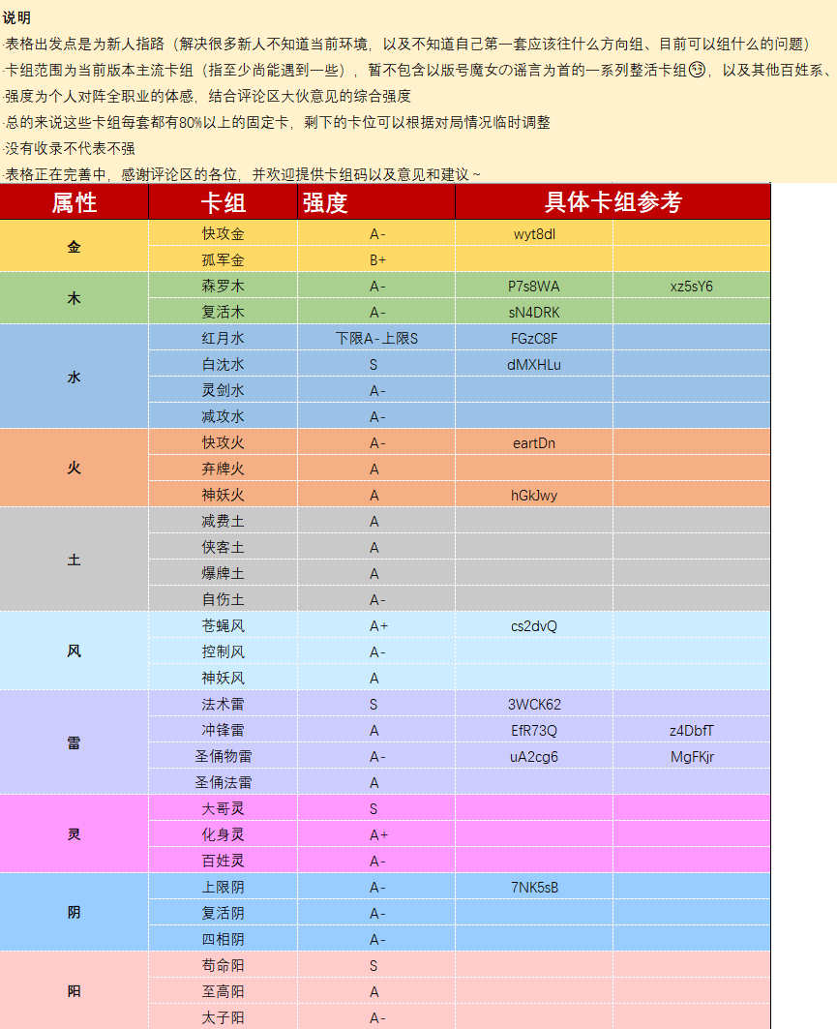Select deck code hGkJwy

pos(534,496)
